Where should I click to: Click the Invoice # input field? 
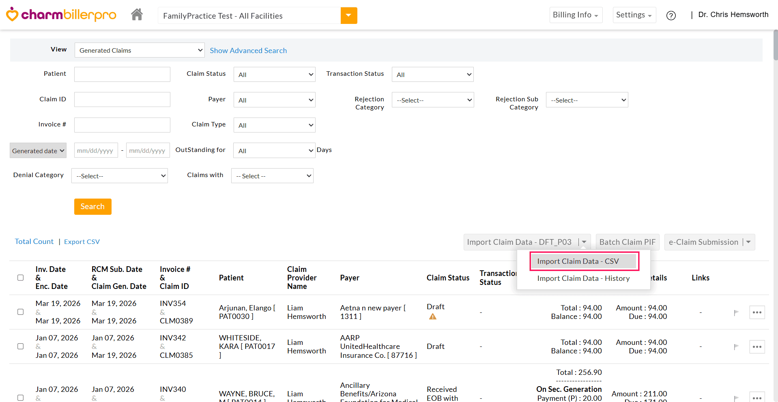[x=122, y=125]
